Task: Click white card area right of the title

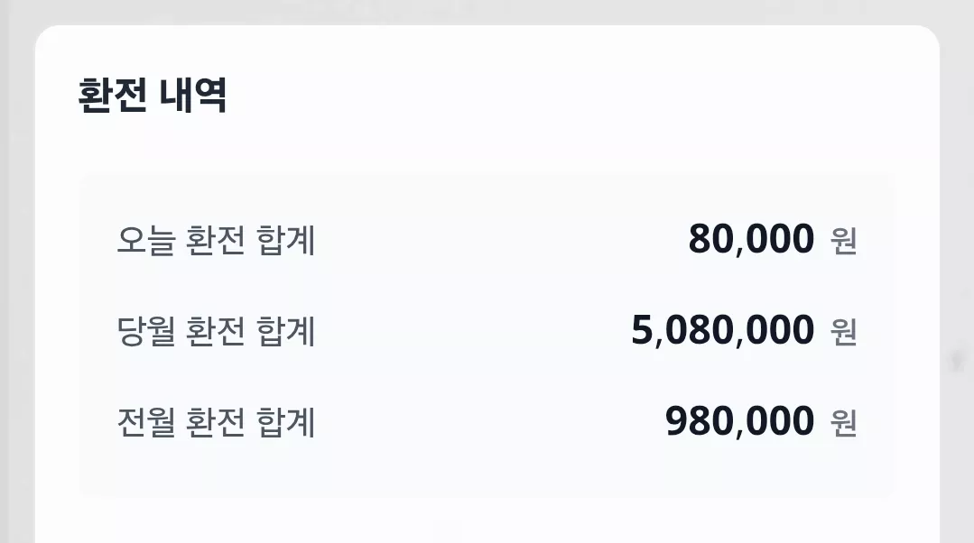Action: point(578,95)
